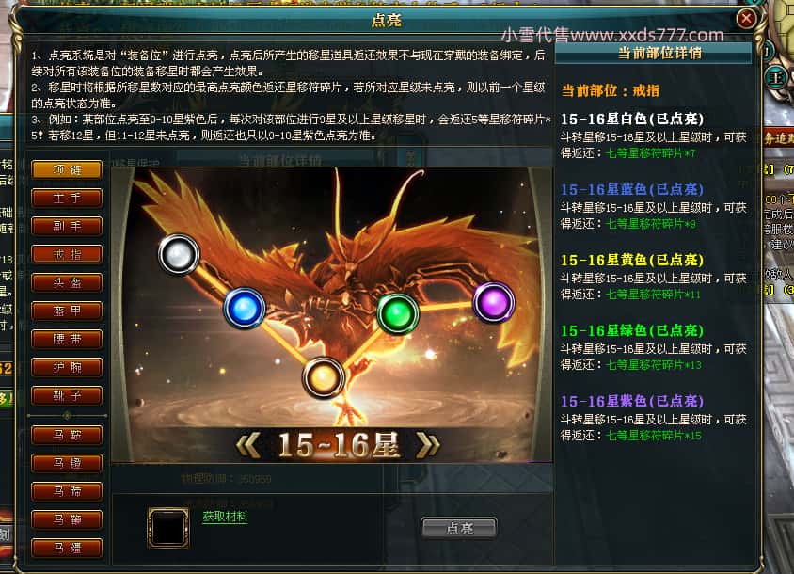
Task: Select the green star orb
Action: tap(398, 313)
